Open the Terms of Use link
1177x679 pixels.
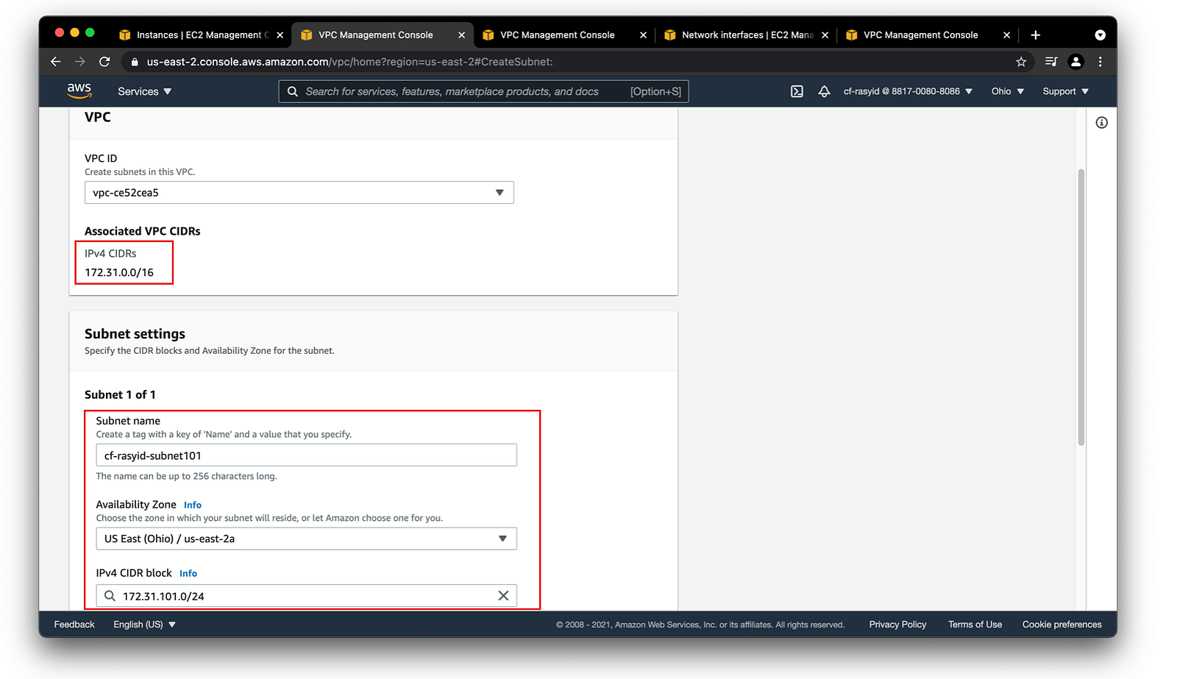975,625
